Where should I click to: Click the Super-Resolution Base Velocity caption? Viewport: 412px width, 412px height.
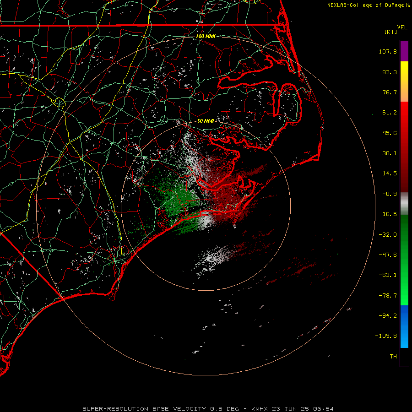[208, 409]
